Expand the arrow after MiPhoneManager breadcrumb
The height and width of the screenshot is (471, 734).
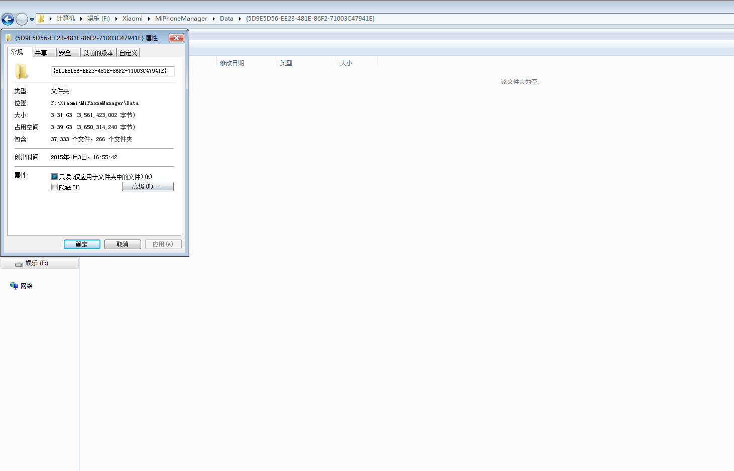coord(213,19)
